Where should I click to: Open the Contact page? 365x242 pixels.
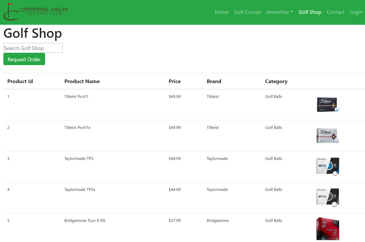click(335, 12)
